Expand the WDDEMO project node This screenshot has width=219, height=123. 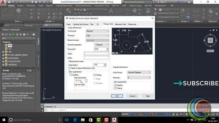(3, 65)
